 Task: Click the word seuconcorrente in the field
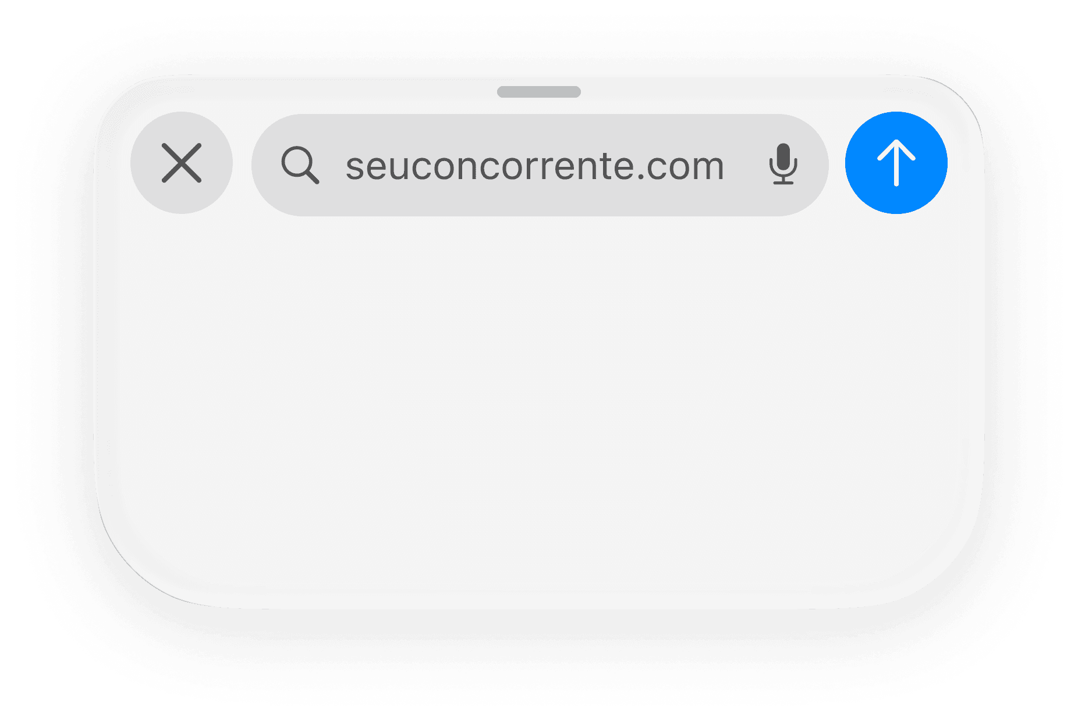(x=489, y=166)
